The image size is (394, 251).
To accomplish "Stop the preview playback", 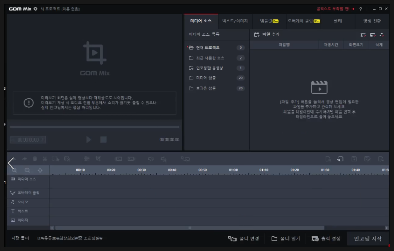I will coord(103,140).
